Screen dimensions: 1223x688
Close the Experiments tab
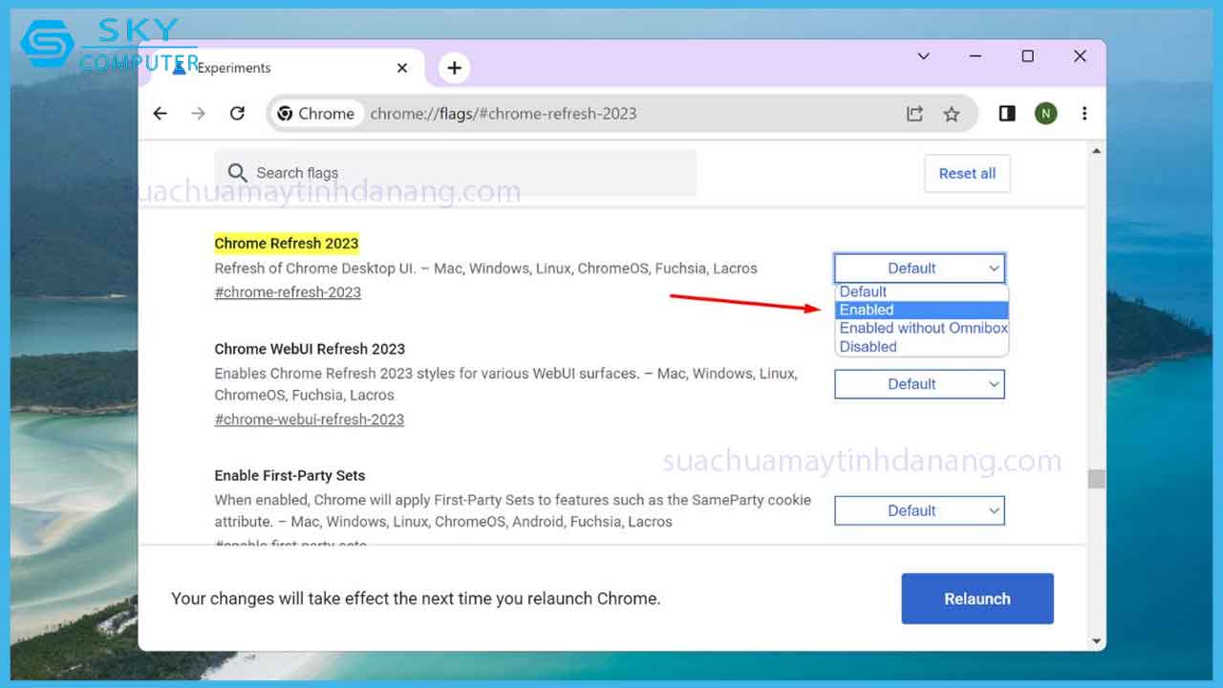[x=402, y=68]
